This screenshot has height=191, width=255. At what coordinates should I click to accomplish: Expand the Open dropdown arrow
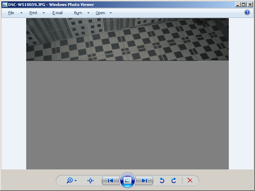110,13
